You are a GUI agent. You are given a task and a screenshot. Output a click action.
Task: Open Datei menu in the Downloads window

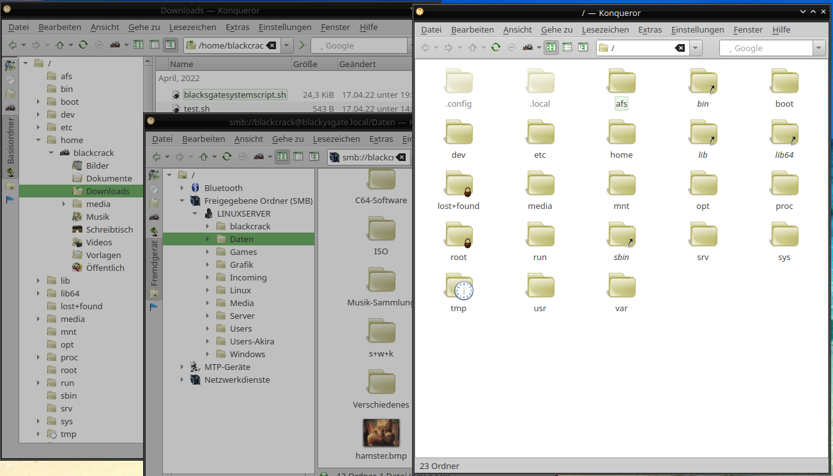pyautogui.click(x=19, y=27)
